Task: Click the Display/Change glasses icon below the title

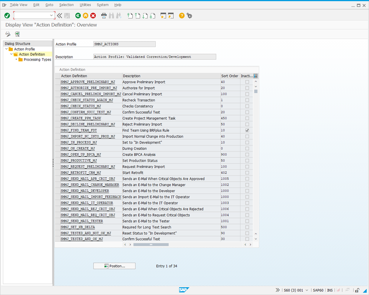Action: pos(7,34)
